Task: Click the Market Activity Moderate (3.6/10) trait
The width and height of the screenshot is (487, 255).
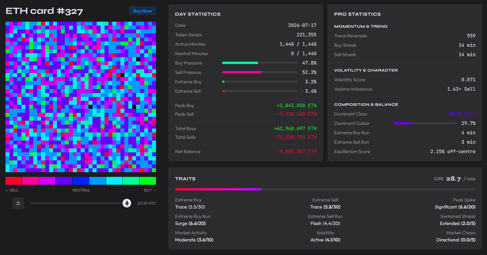Action: pos(194,236)
